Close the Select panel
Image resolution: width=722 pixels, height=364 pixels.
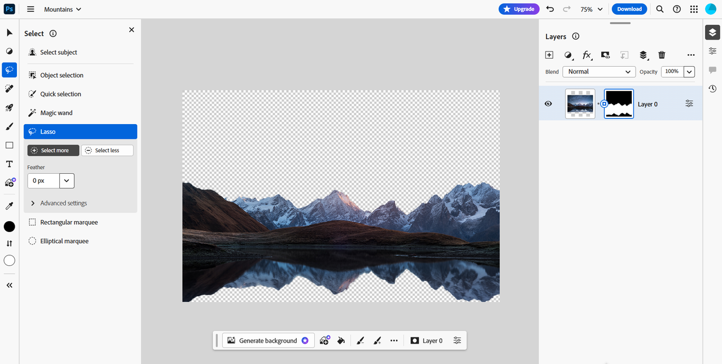point(131,30)
